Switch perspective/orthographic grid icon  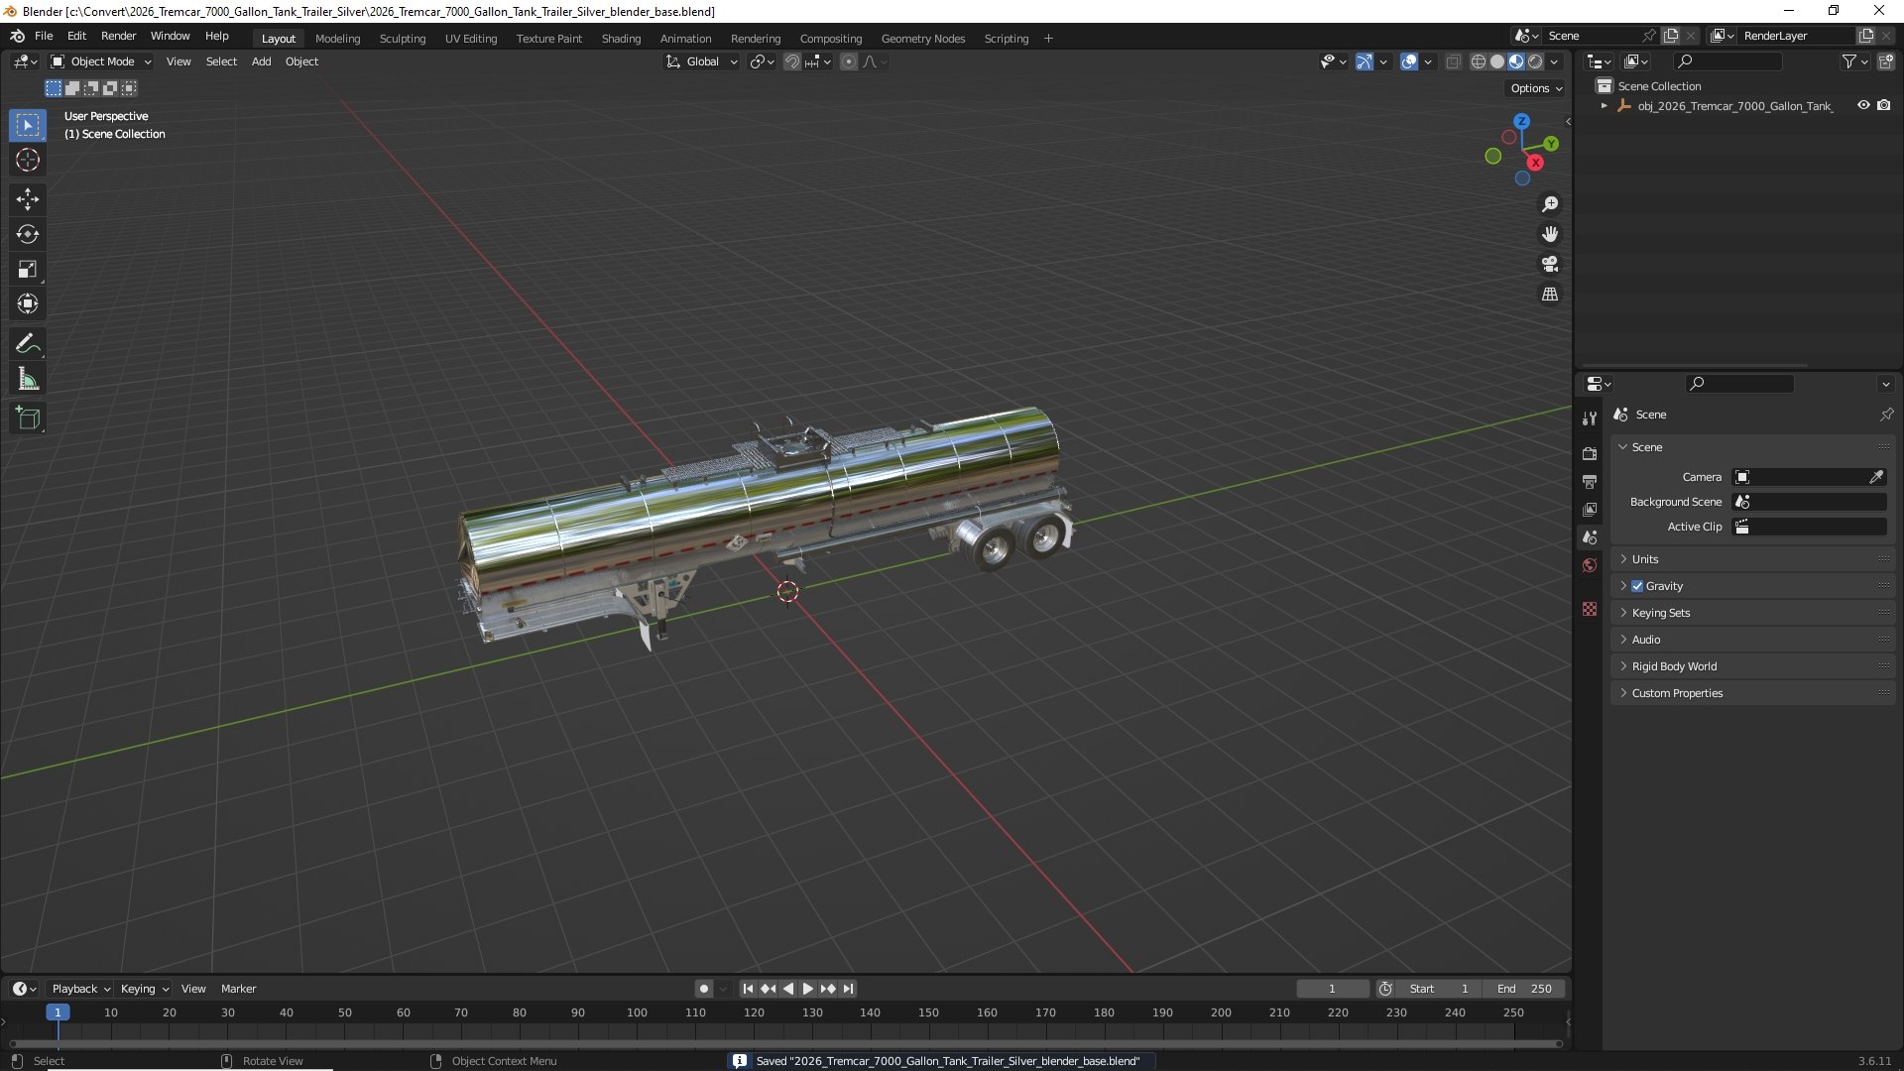(x=1550, y=295)
